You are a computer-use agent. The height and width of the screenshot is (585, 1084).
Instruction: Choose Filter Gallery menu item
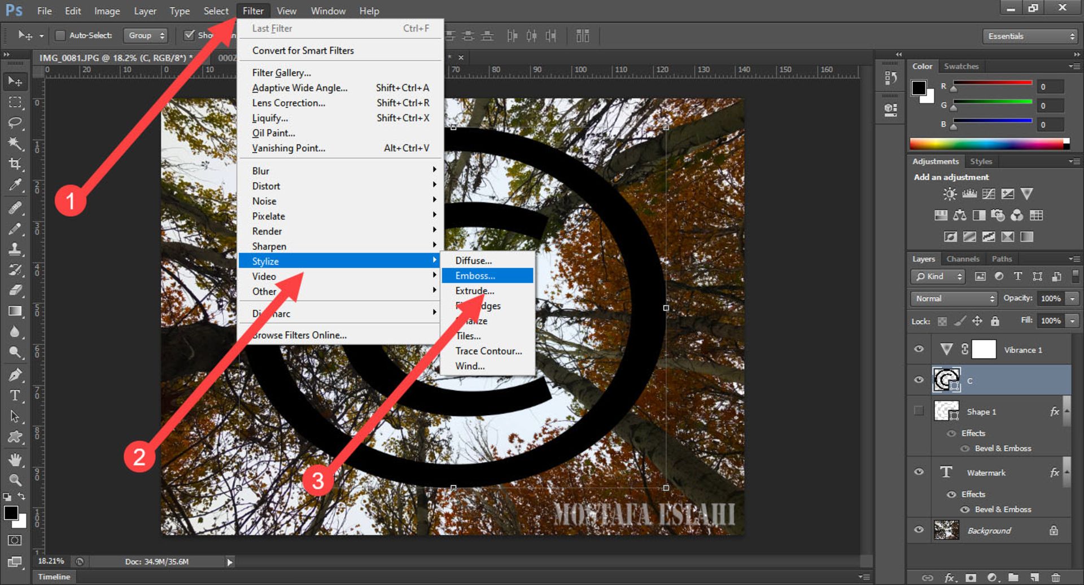click(339, 73)
